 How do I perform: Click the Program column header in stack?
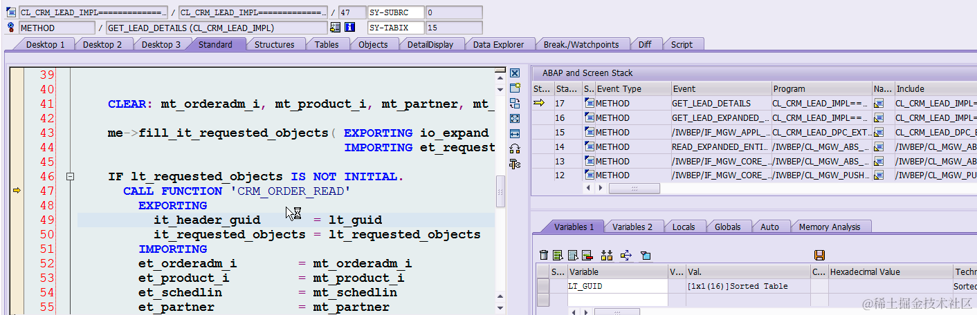click(821, 88)
